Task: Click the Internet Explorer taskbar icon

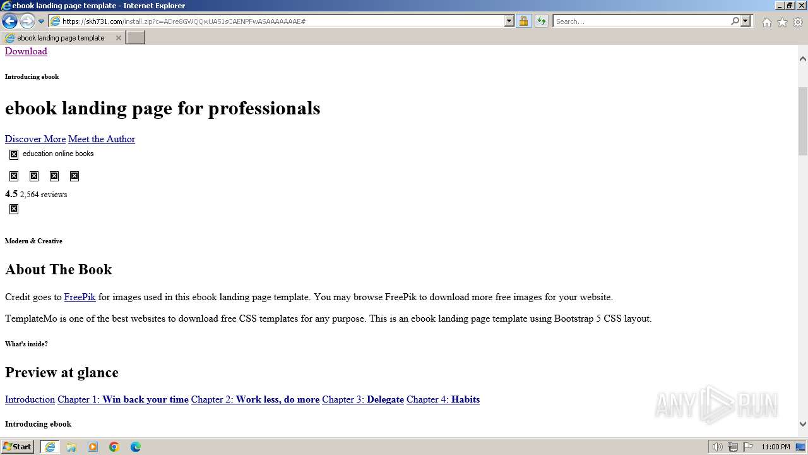Action: 50,447
